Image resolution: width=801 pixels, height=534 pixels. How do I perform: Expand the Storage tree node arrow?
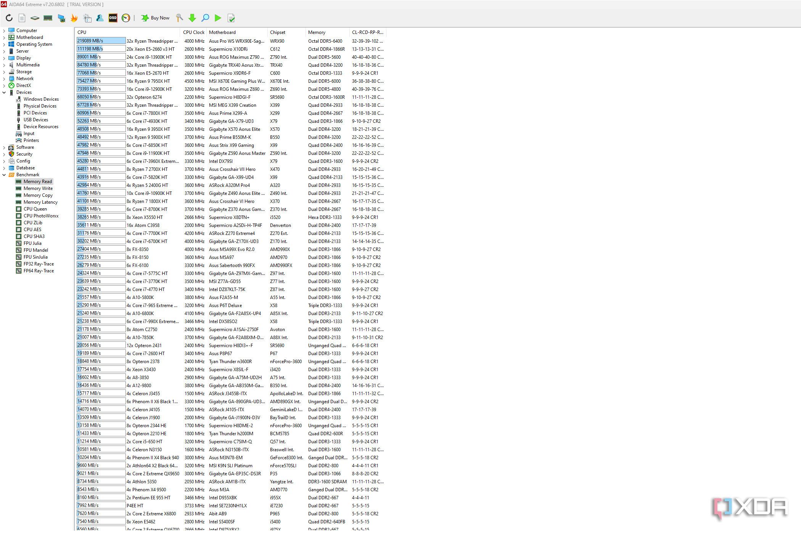tap(4, 72)
